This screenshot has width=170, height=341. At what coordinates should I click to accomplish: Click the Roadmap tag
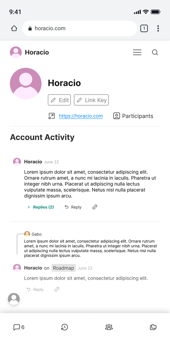(64, 268)
